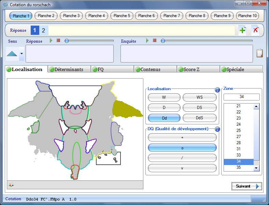The width and height of the screenshot is (269, 205).
Task: Click the red X delete response icon
Action: [x=255, y=30]
